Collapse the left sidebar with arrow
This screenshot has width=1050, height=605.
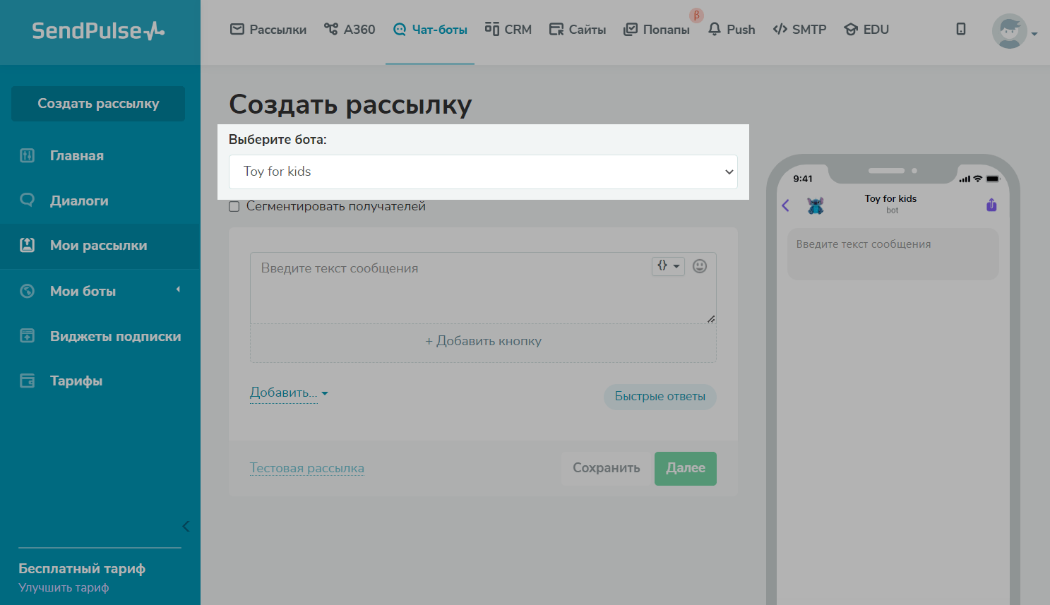click(186, 526)
